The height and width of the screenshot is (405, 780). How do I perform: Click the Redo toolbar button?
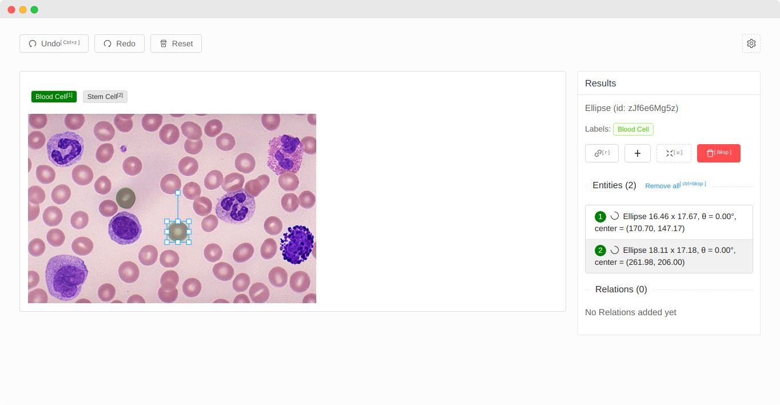coord(119,43)
